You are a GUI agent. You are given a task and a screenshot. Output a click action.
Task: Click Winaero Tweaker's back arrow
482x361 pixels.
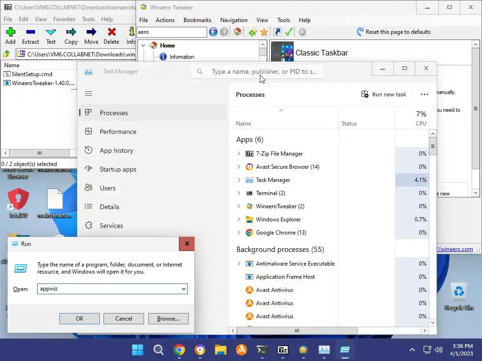(213, 32)
